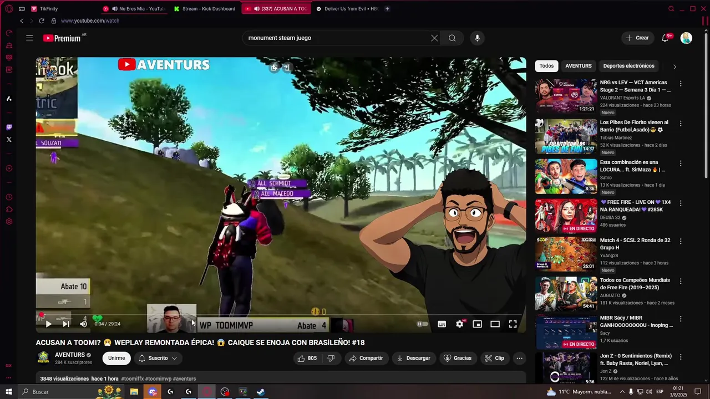Toggle subtitles on the player
Image resolution: width=710 pixels, height=399 pixels.
[x=442, y=324]
